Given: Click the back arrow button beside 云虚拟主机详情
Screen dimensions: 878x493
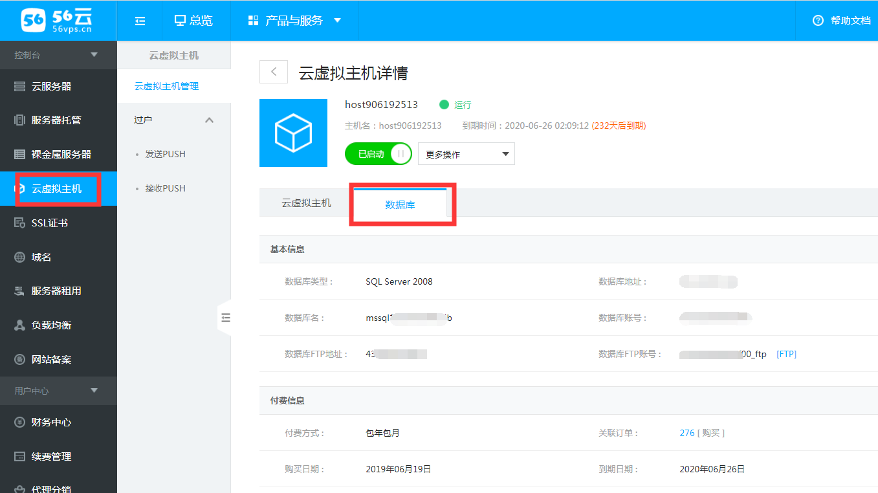Looking at the screenshot, I should click(274, 72).
